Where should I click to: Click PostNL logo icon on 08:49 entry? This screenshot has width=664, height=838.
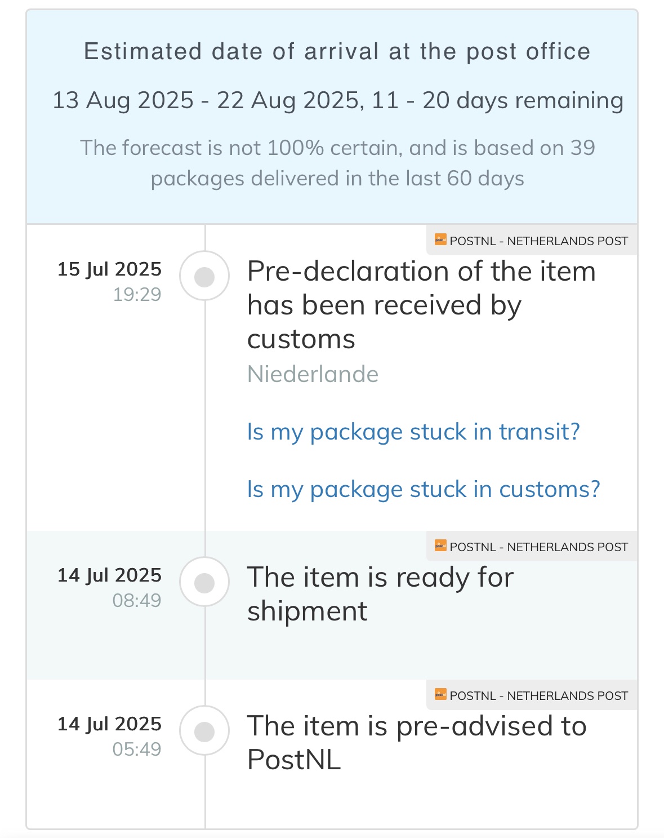440,546
